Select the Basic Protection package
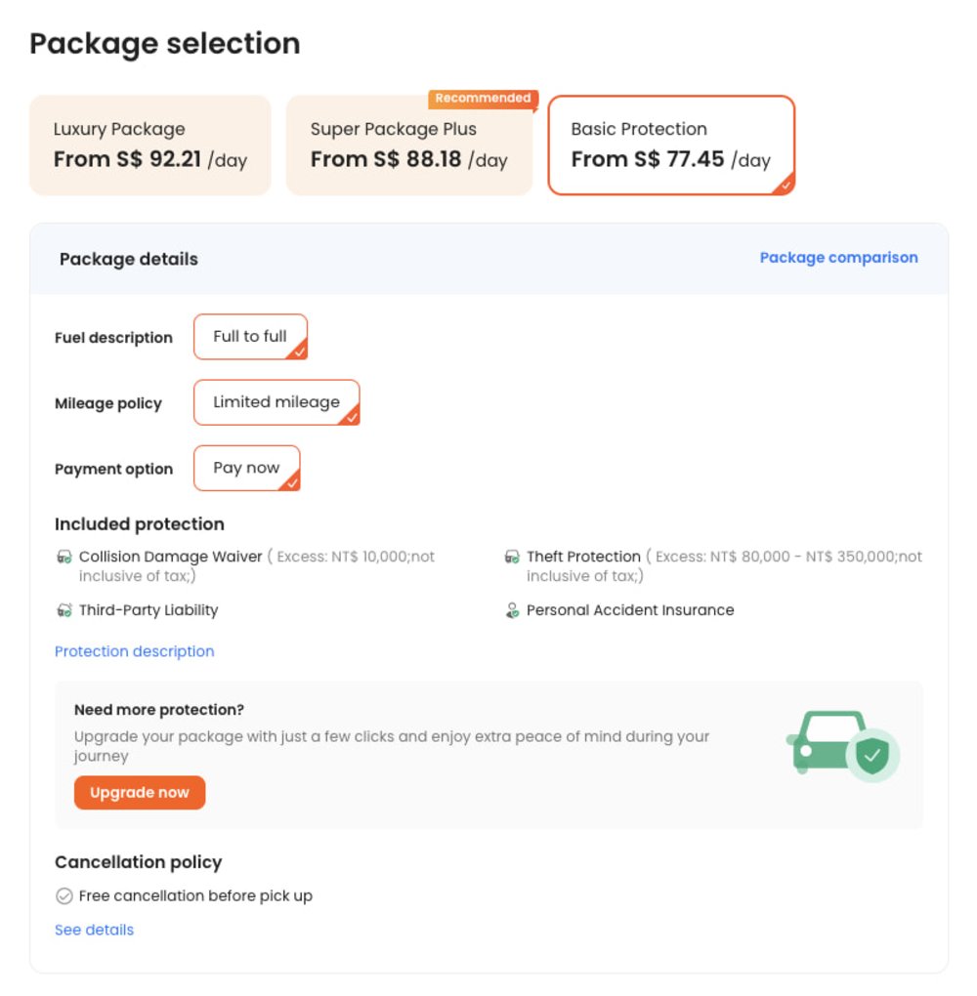This screenshot has width=977, height=996. click(x=670, y=145)
